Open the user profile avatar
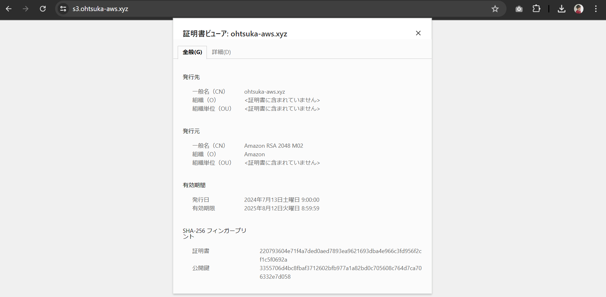The width and height of the screenshot is (606, 297). 579,9
